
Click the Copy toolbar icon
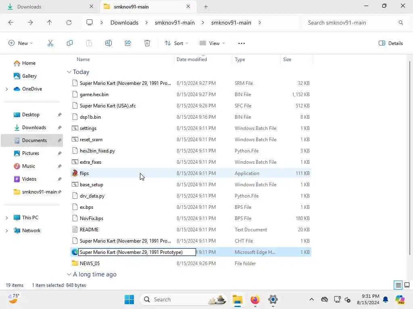pyautogui.click(x=70, y=43)
